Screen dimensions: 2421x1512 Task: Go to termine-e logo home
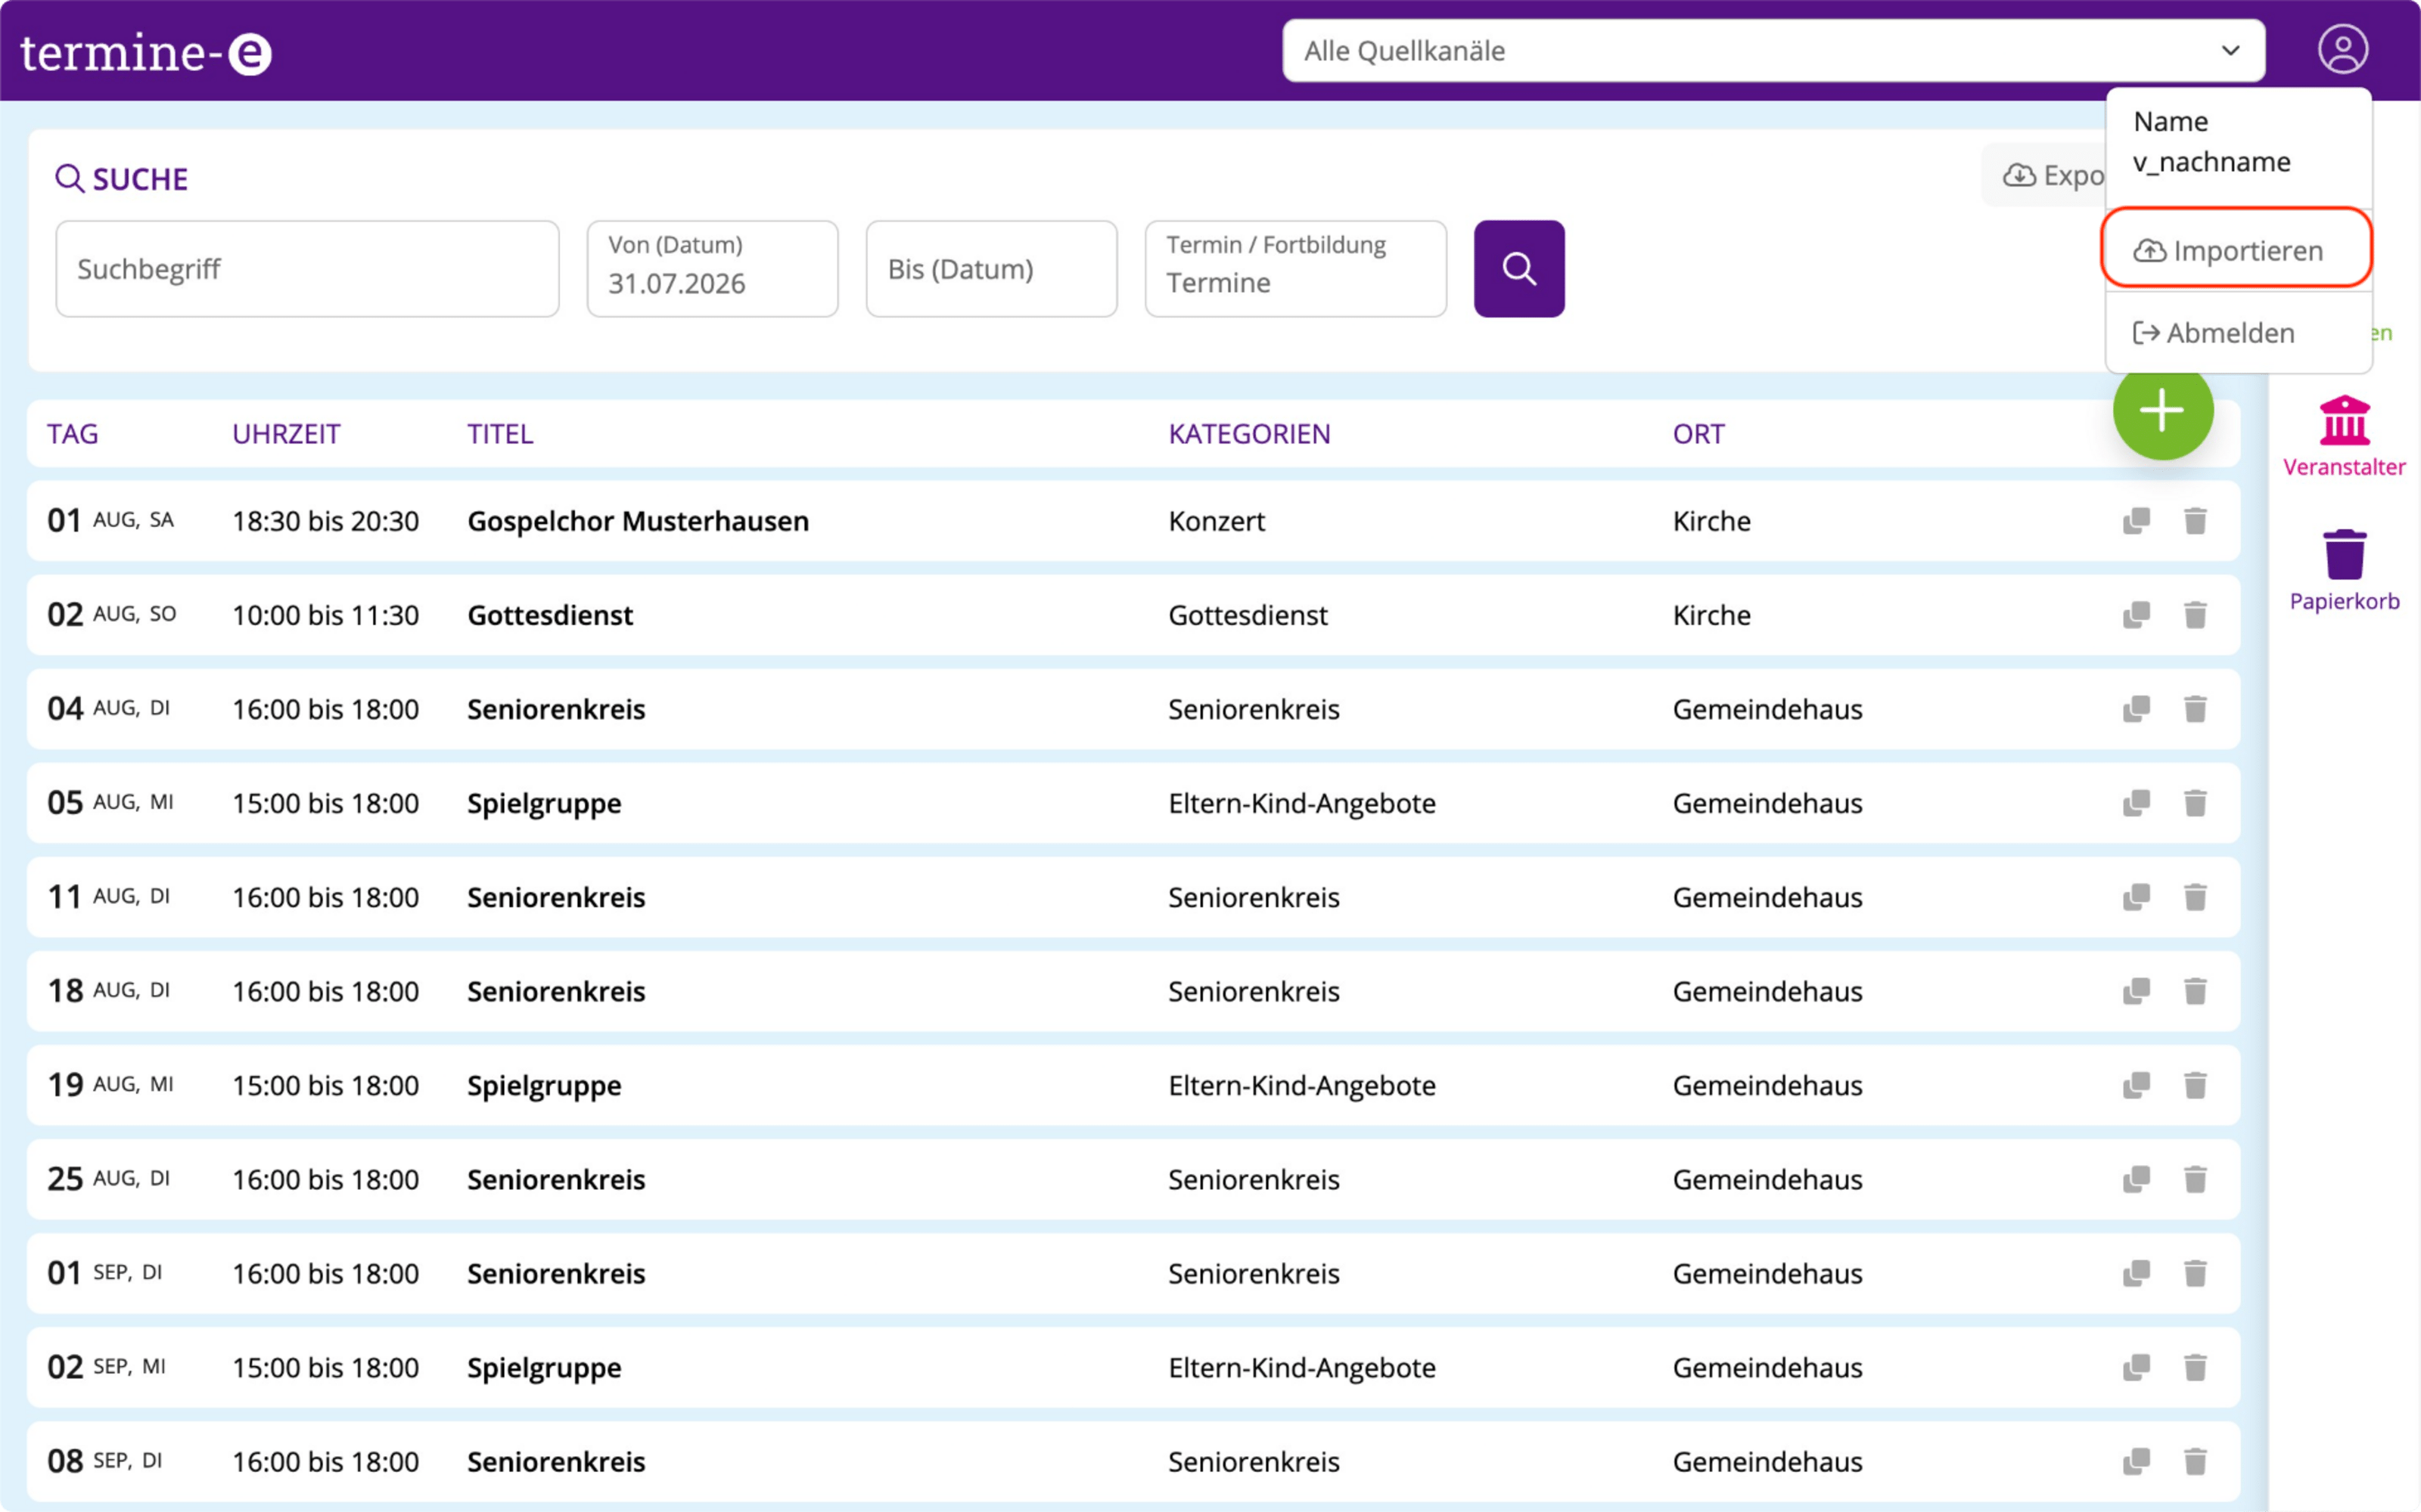[146, 52]
